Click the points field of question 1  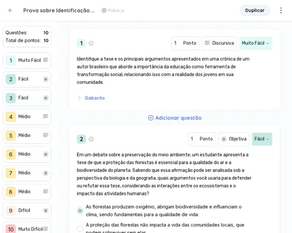click(185, 43)
